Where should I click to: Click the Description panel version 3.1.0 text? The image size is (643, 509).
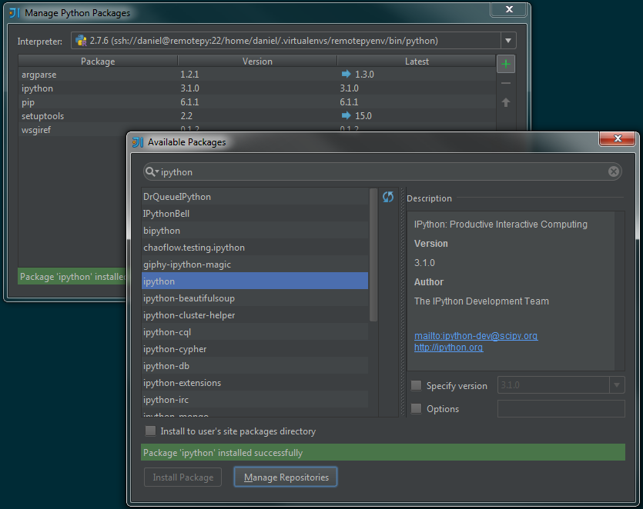coord(424,262)
